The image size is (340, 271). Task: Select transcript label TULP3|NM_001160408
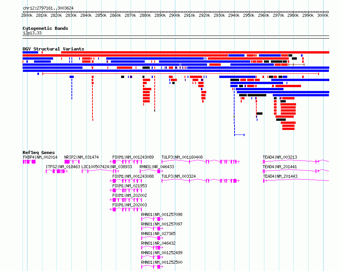[x=182, y=157]
